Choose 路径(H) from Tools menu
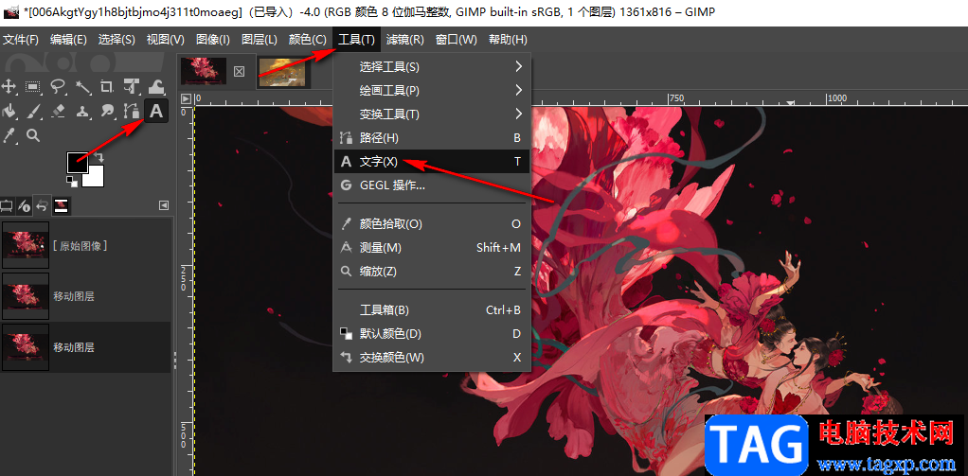This screenshot has width=968, height=476. [432, 138]
